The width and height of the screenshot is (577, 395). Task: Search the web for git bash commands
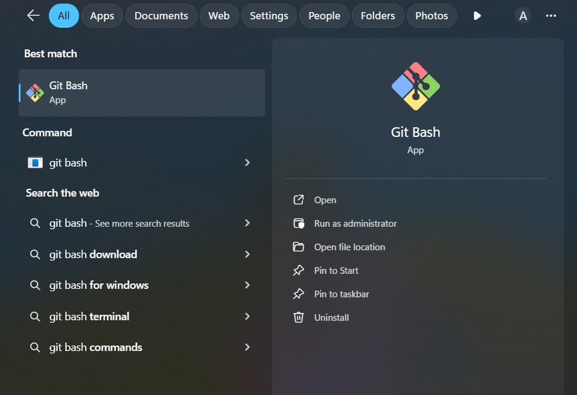click(x=142, y=347)
